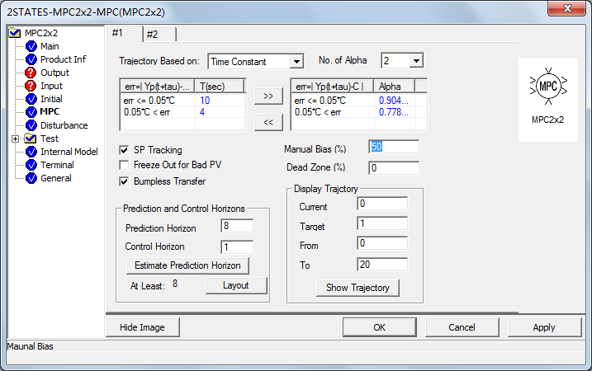
Task: Click the T(sec) value 10 cell
Action: pos(220,101)
